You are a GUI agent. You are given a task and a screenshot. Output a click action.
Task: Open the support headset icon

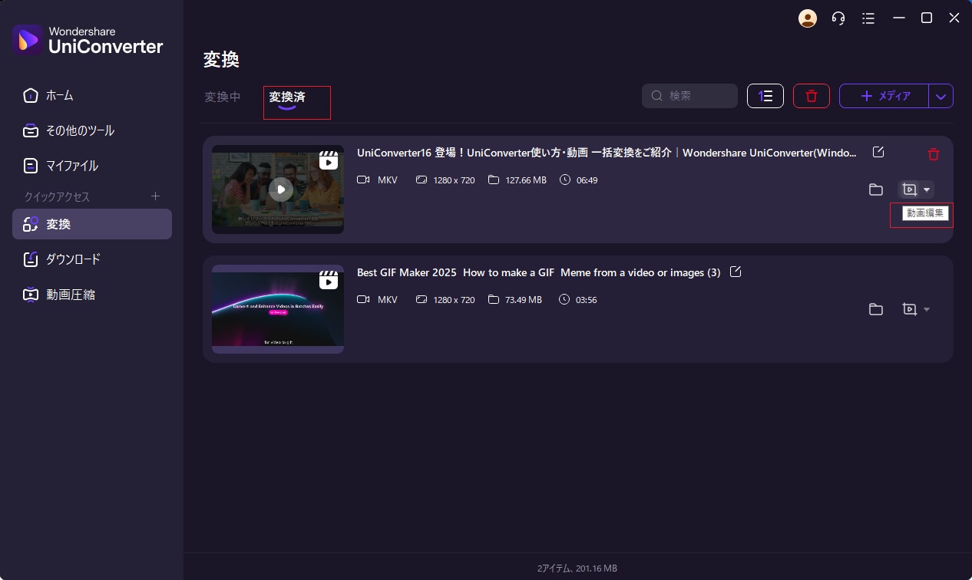coord(838,18)
